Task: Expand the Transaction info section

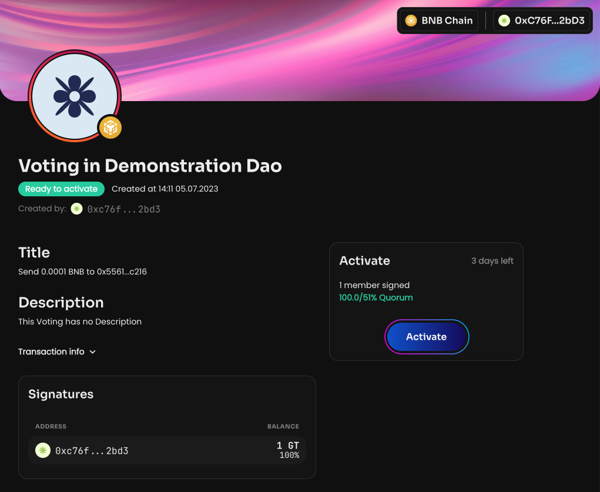Action: click(x=57, y=352)
